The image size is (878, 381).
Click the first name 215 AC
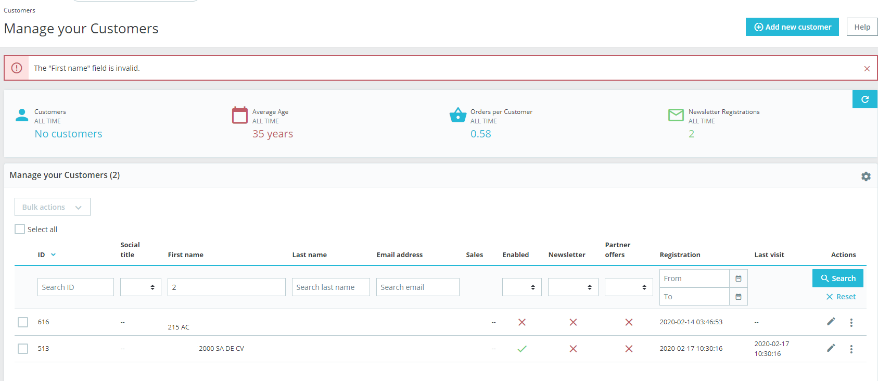pyautogui.click(x=179, y=327)
